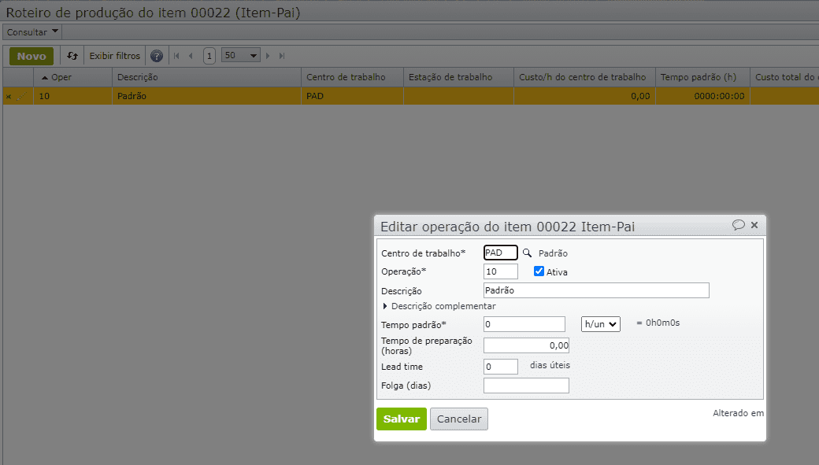This screenshot has width=819, height=465.
Task: Focus the Tempo padrão input field
Action: coord(524,324)
